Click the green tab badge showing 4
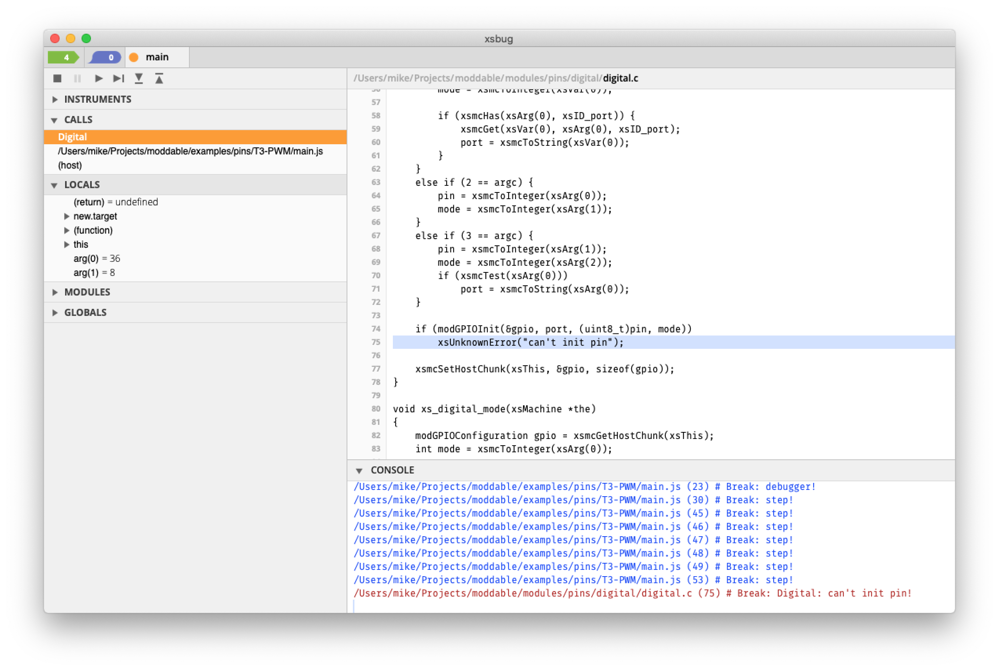The height and width of the screenshot is (671, 999). point(64,57)
